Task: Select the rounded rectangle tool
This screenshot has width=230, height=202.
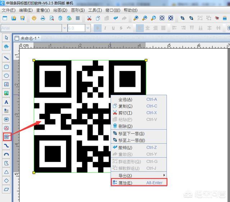Action: [x=6, y=67]
